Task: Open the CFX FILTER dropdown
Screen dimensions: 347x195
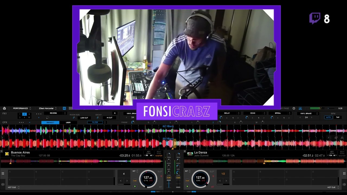Action: (97, 122)
